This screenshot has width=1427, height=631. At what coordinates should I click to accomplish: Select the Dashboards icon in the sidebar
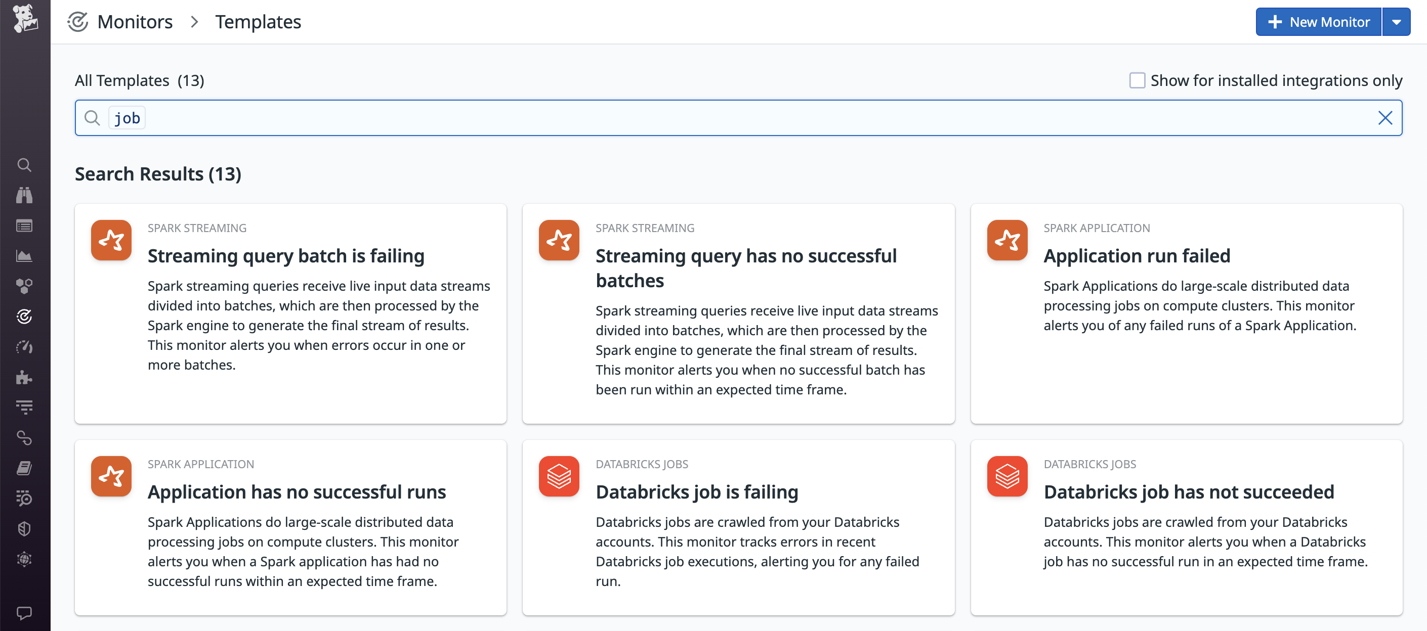pyautogui.click(x=24, y=255)
